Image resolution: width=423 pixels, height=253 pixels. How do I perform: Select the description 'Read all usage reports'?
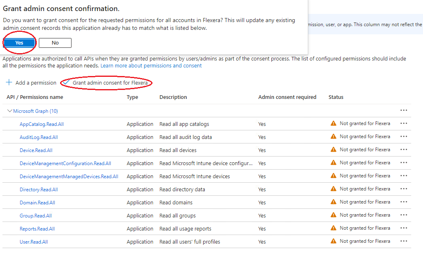tap(185, 229)
